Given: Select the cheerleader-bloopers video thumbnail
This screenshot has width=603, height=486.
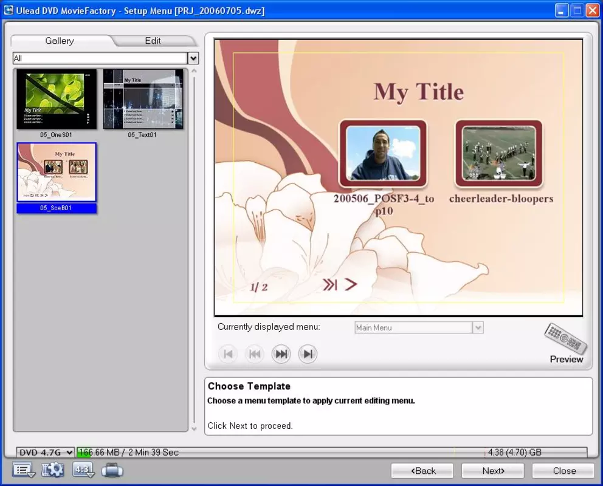Looking at the screenshot, I should click(x=499, y=153).
